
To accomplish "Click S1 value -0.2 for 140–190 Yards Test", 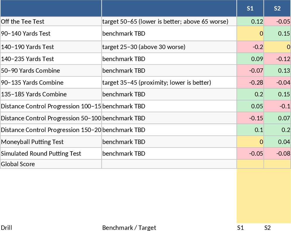I will point(250,47).
